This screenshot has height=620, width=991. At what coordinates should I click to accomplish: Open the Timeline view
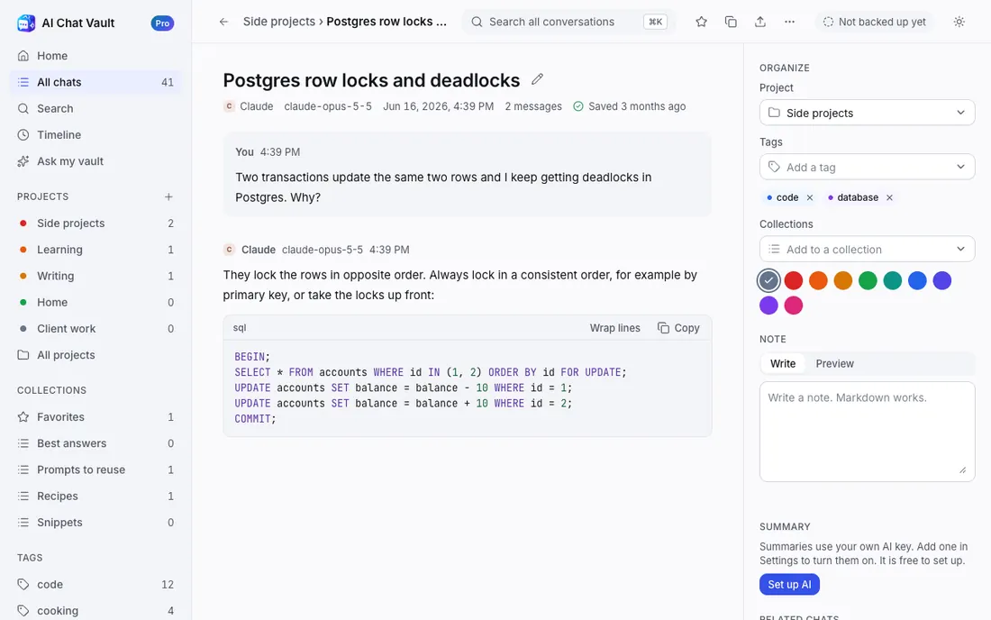pos(95,134)
